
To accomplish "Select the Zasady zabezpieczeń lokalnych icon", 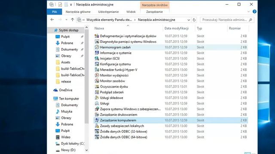I will coord(97,126).
